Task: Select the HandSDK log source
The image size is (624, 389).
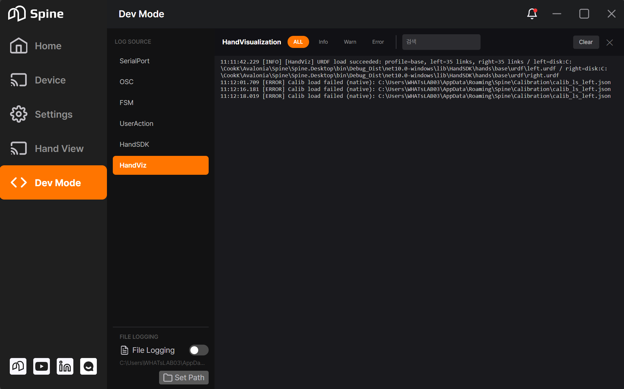Action: pyautogui.click(x=161, y=144)
